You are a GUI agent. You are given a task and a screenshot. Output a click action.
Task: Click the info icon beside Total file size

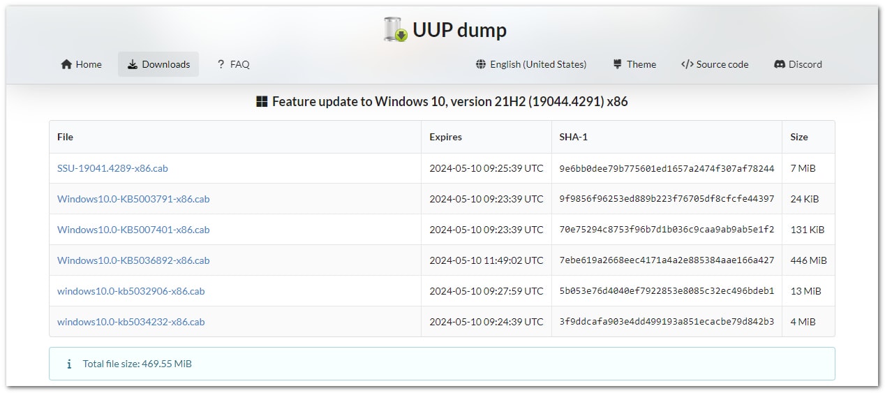click(x=69, y=364)
